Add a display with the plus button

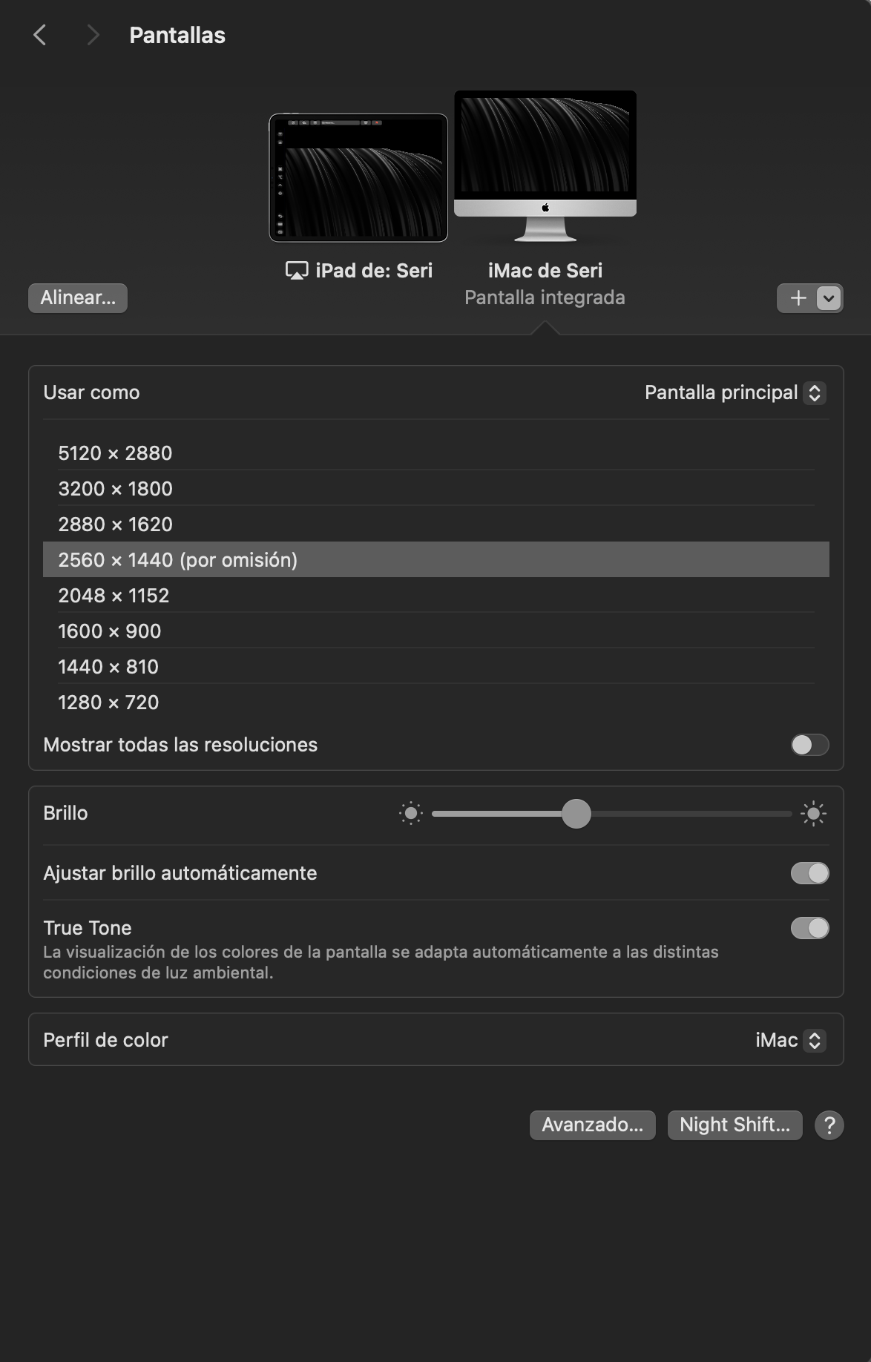tap(798, 298)
